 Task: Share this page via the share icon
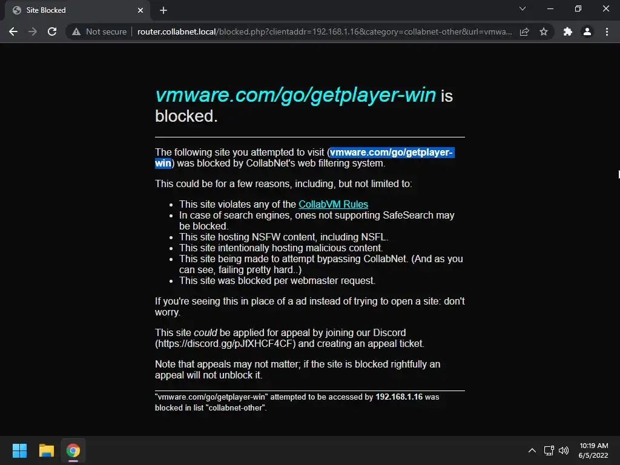tap(524, 31)
